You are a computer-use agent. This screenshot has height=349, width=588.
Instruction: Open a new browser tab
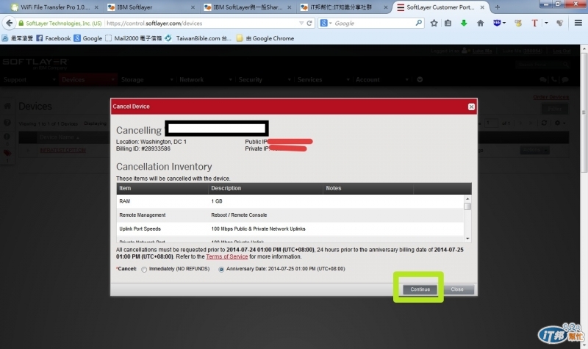[x=498, y=7]
